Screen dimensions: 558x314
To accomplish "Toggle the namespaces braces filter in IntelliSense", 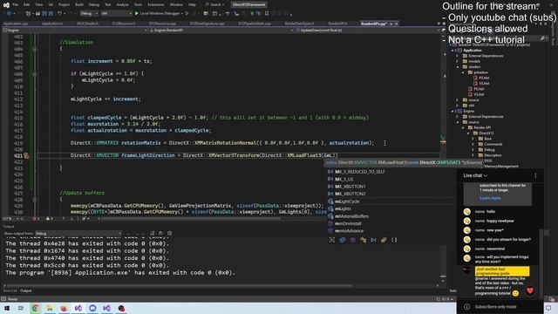I will (394, 240).
